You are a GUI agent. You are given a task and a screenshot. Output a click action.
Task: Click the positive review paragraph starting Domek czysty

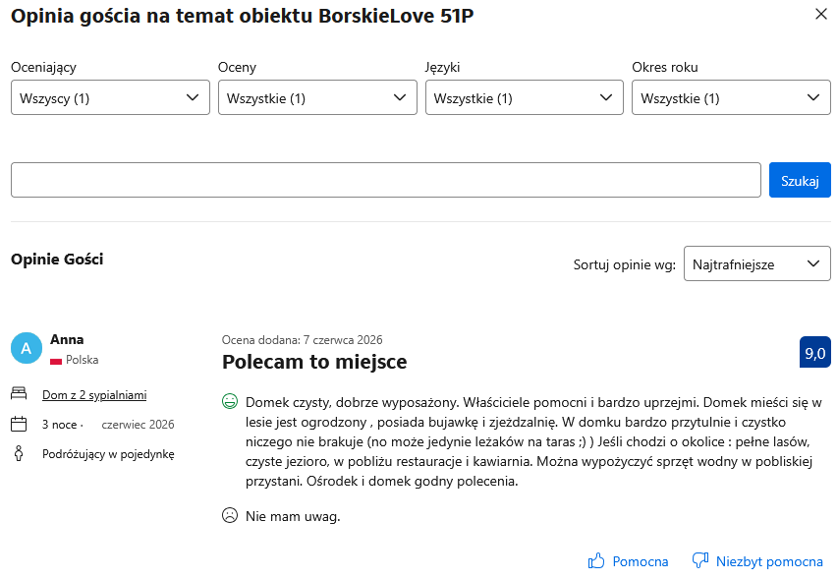(x=533, y=441)
